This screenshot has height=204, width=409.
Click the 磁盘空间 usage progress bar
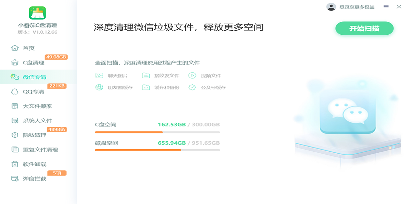tap(157, 150)
